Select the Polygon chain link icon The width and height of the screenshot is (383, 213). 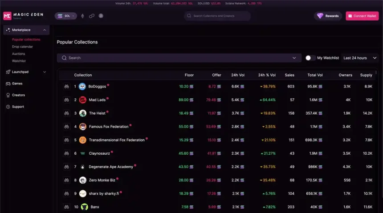pyautogui.click(x=92, y=16)
